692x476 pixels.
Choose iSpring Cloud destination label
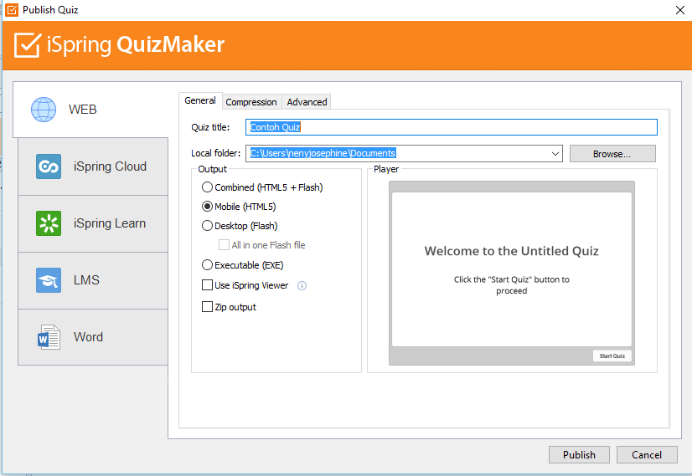click(110, 166)
